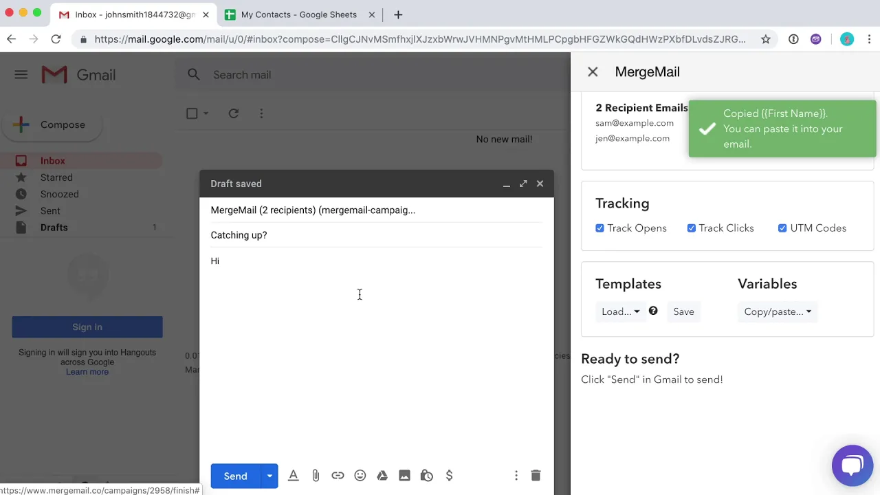Insert a link using the chain icon
This screenshot has height=495, width=880.
click(x=338, y=476)
